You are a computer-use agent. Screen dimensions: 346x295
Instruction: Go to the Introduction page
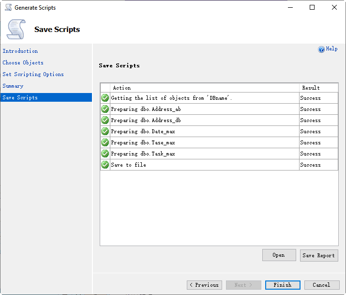(20, 51)
